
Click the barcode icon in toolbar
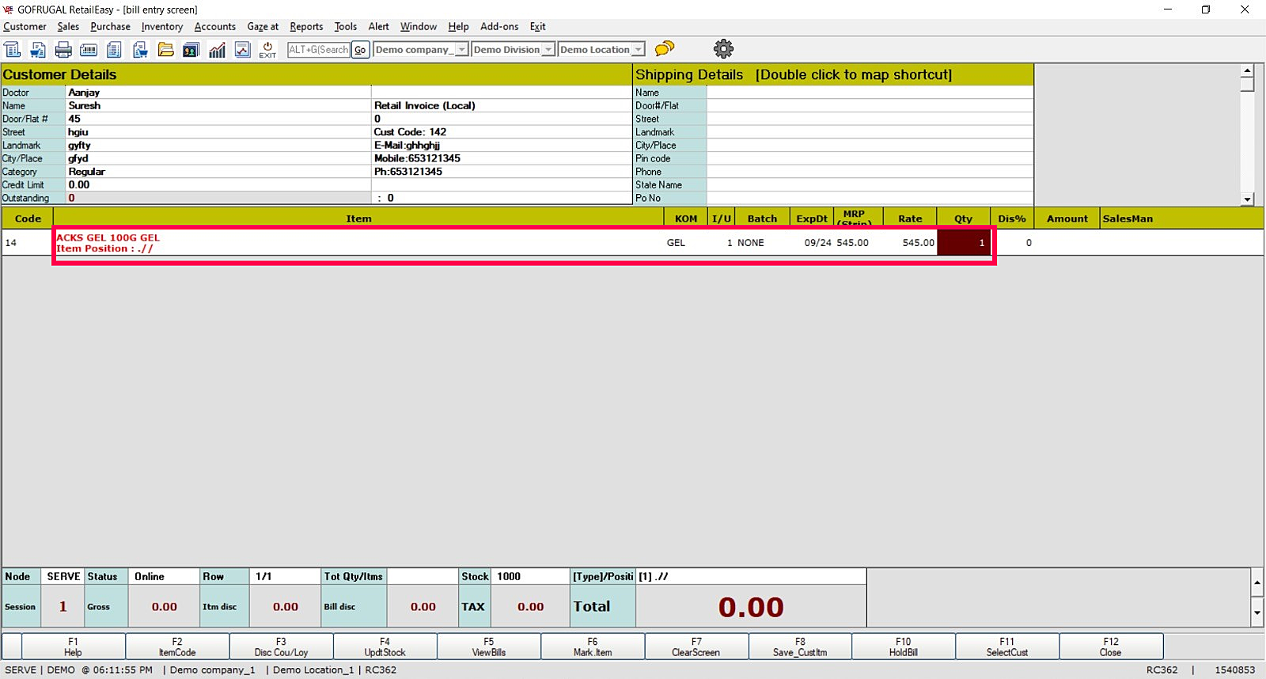pyautogui.click(x=89, y=50)
